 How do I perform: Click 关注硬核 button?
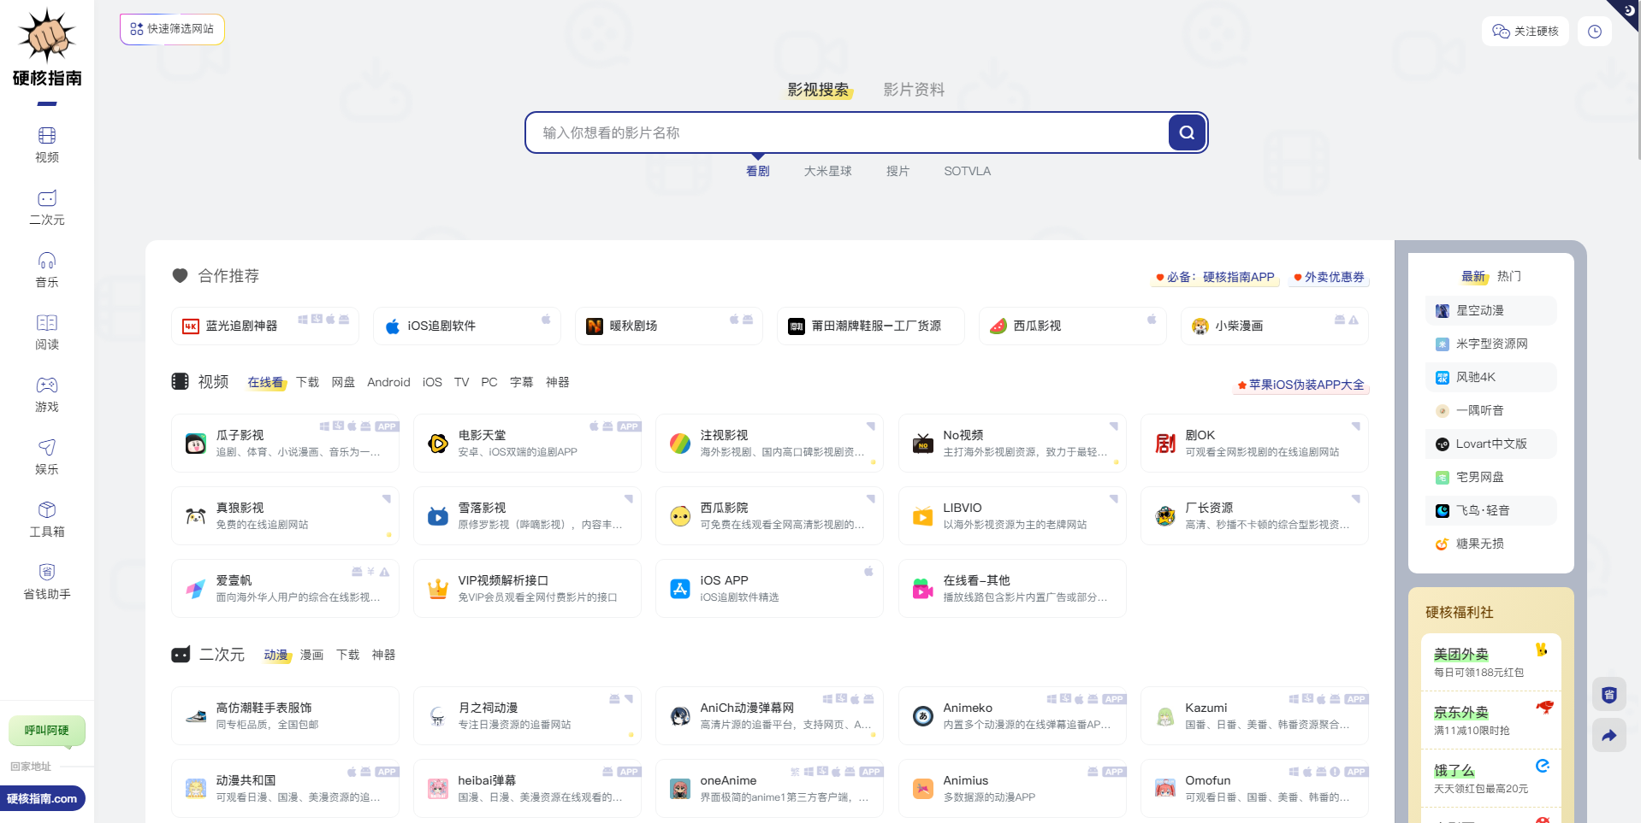point(1525,32)
